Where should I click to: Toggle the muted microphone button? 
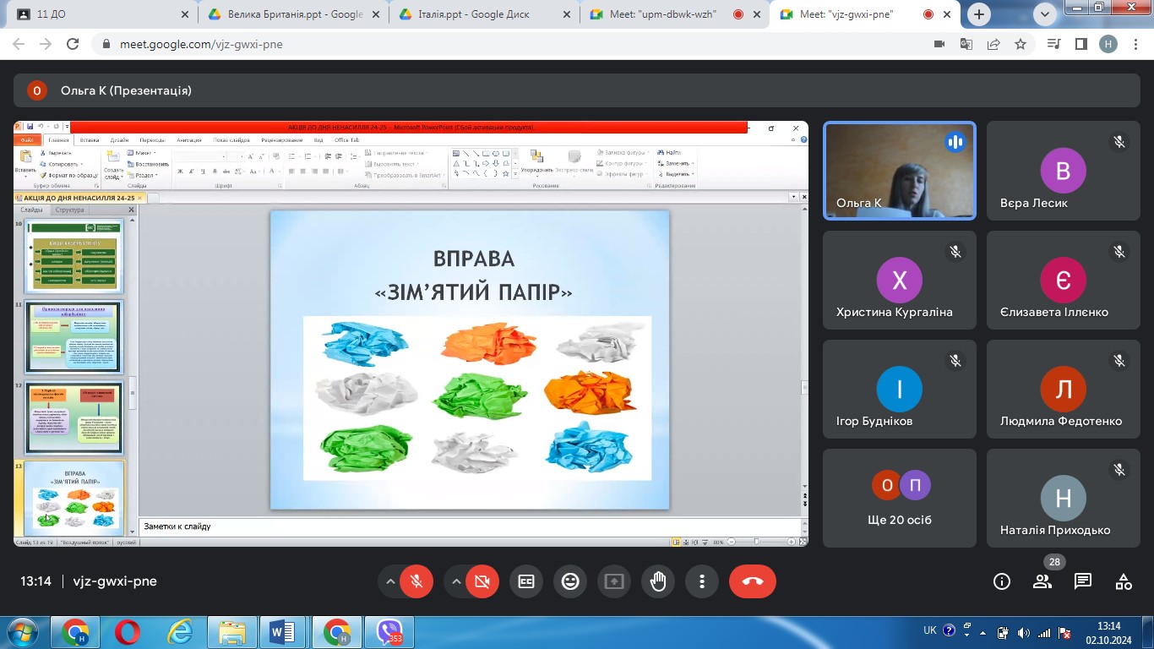click(x=416, y=581)
